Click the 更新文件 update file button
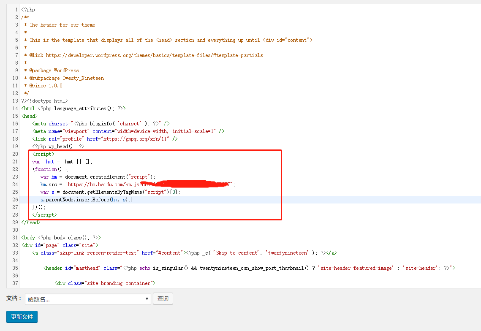The image size is (481, 331). [x=22, y=317]
